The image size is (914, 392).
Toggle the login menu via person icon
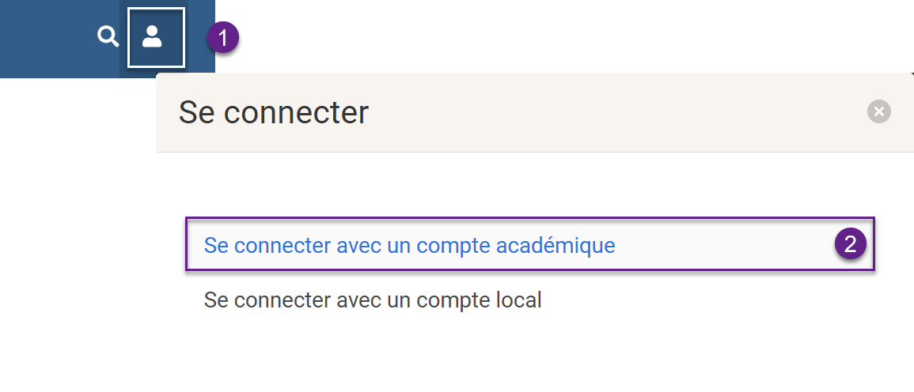(155, 37)
